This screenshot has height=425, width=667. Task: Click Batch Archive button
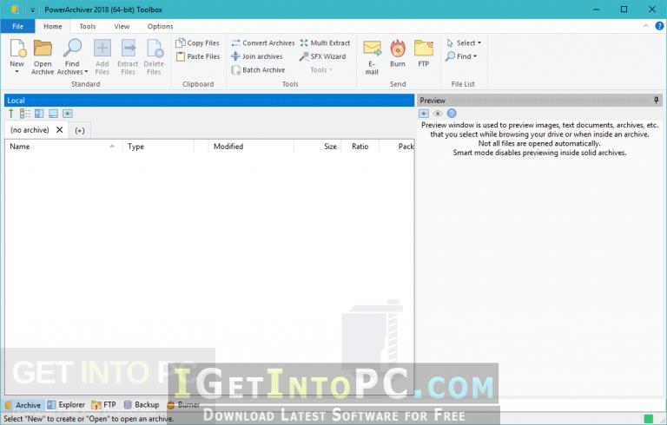click(258, 70)
